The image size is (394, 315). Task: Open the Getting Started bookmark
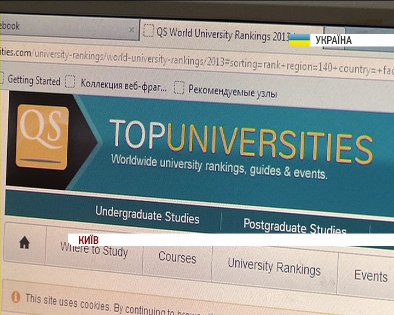click(x=33, y=80)
